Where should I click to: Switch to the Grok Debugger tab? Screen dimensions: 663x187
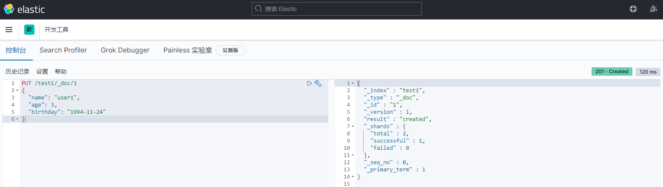[125, 50]
